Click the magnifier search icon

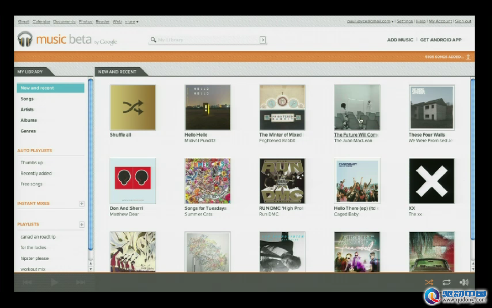coord(153,40)
